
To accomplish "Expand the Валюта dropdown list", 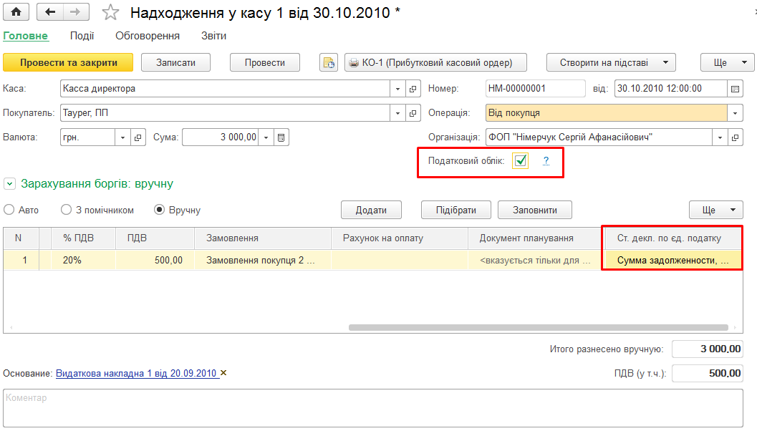I will [x=122, y=137].
